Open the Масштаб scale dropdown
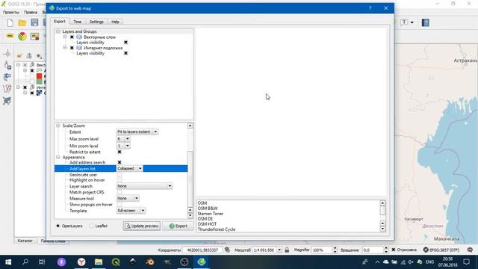The height and width of the screenshot is (269, 478). tap(279, 250)
